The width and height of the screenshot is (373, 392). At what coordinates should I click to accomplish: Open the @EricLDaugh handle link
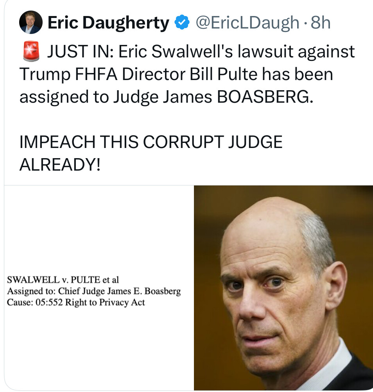click(x=247, y=23)
